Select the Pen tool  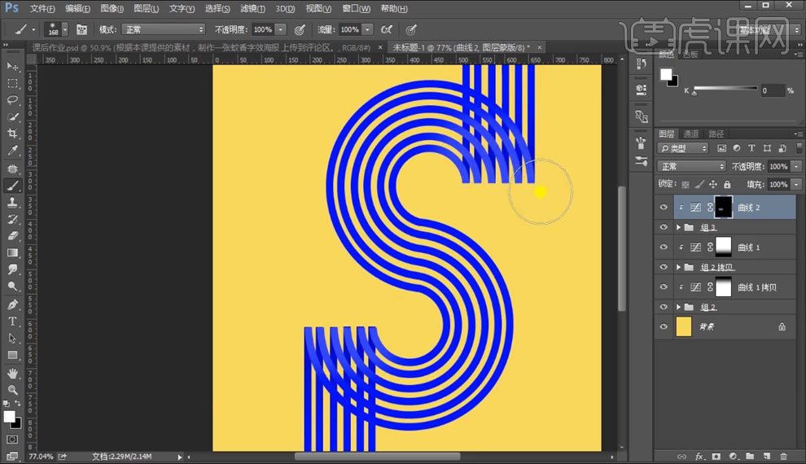pos(12,304)
